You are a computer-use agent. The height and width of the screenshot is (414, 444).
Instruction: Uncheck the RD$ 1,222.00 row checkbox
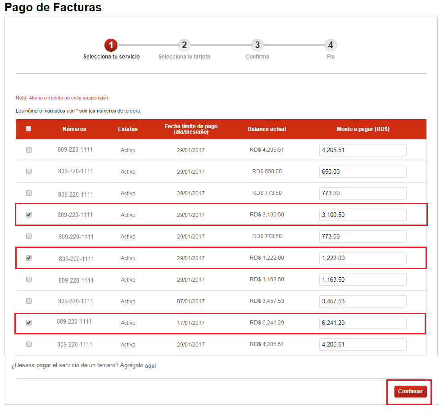[x=29, y=258]
